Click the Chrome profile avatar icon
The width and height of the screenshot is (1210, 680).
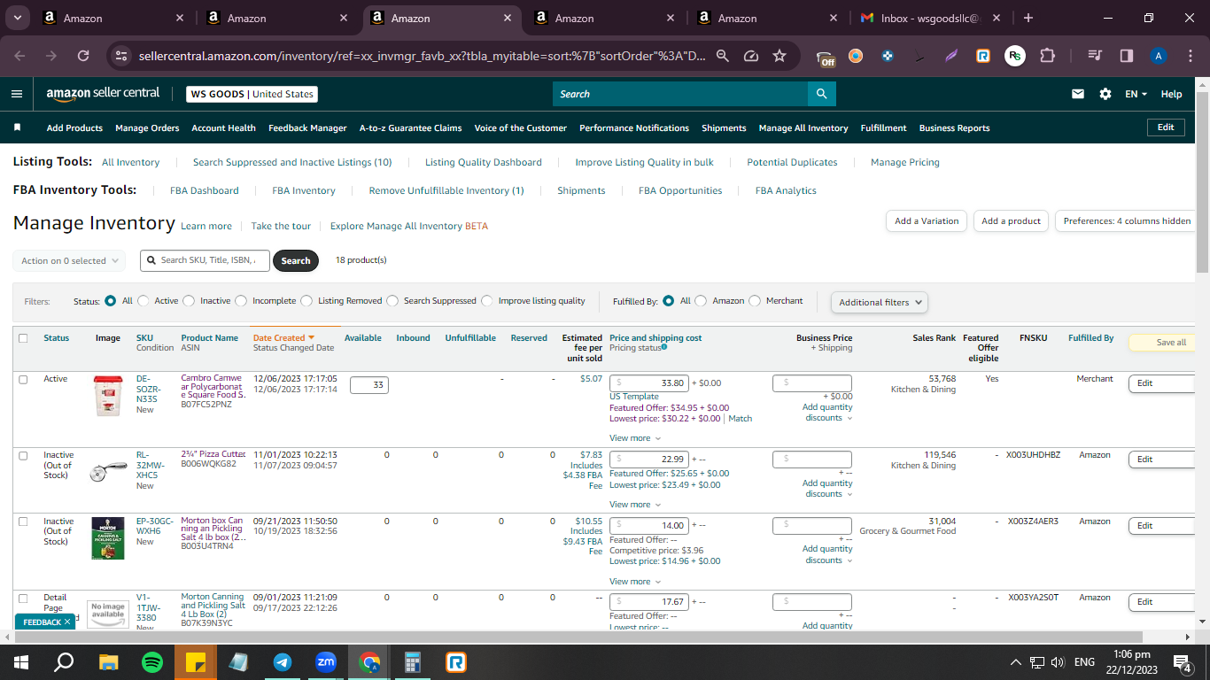(1158, 56)
